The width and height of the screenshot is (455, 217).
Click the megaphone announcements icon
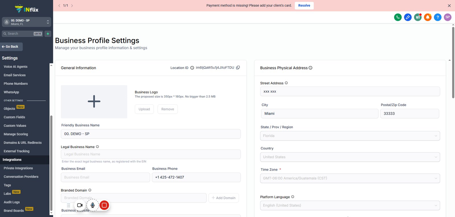click(418, 17)
